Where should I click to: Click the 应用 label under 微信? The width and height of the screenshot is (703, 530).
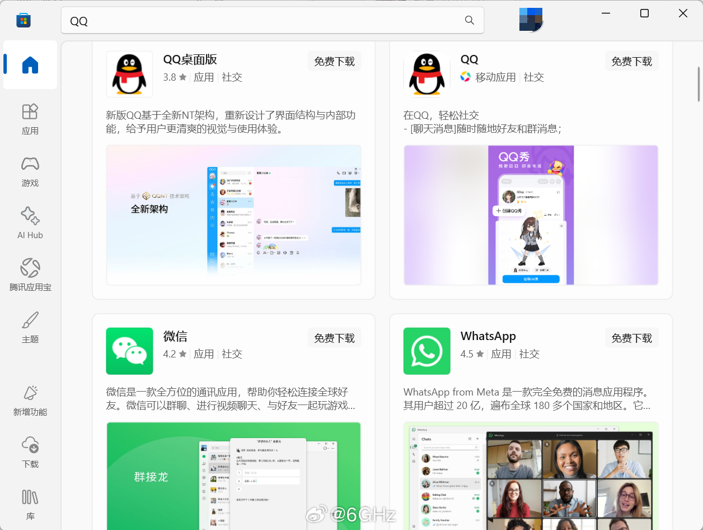(204, 354)
